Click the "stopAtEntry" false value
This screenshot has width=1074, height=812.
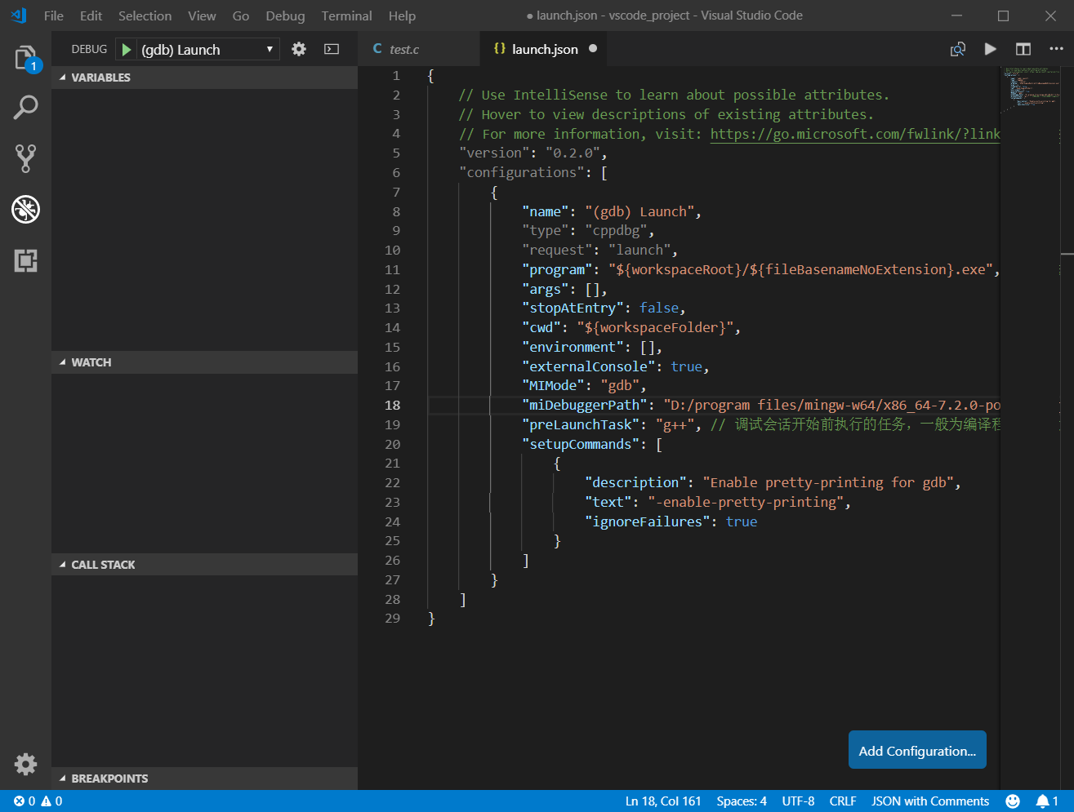pyautogui.click(x=659, y=308)
